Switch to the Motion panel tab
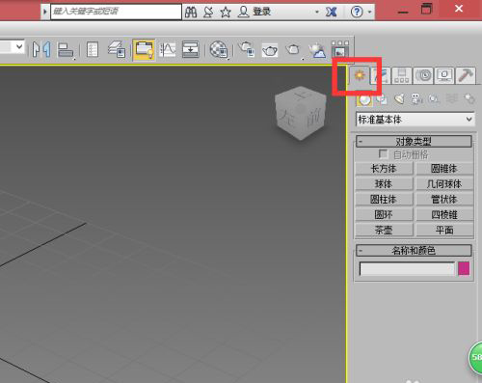482x383 pixels. click(x=423, y=75)
